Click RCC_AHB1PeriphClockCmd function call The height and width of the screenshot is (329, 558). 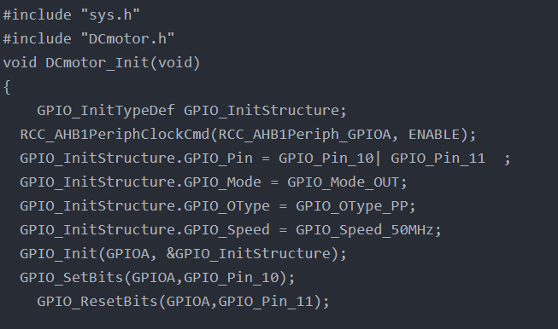(248, 135)
